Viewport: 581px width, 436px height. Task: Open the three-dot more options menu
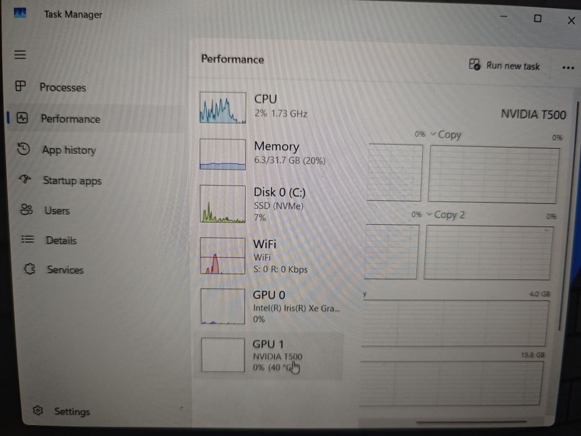coord(568,68)
